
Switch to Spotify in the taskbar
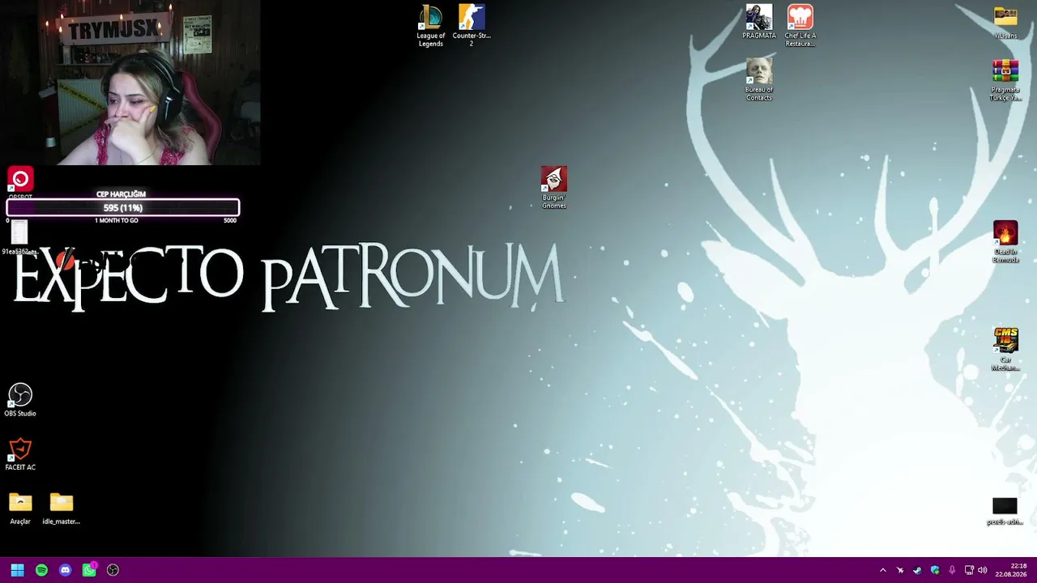41,570
